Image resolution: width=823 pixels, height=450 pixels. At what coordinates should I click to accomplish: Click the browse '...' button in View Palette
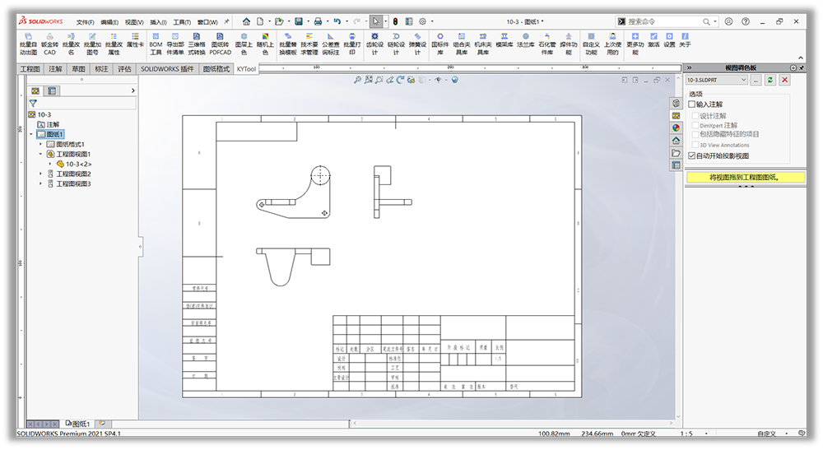(x=756, y=80)
